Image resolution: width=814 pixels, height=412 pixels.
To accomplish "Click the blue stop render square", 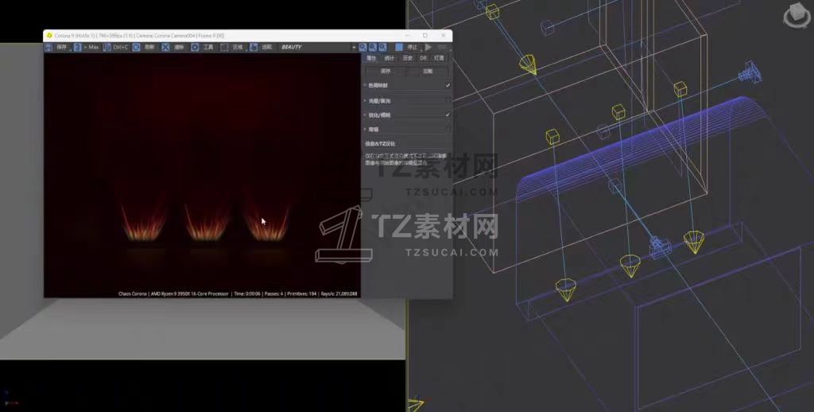I will (399, 47).
